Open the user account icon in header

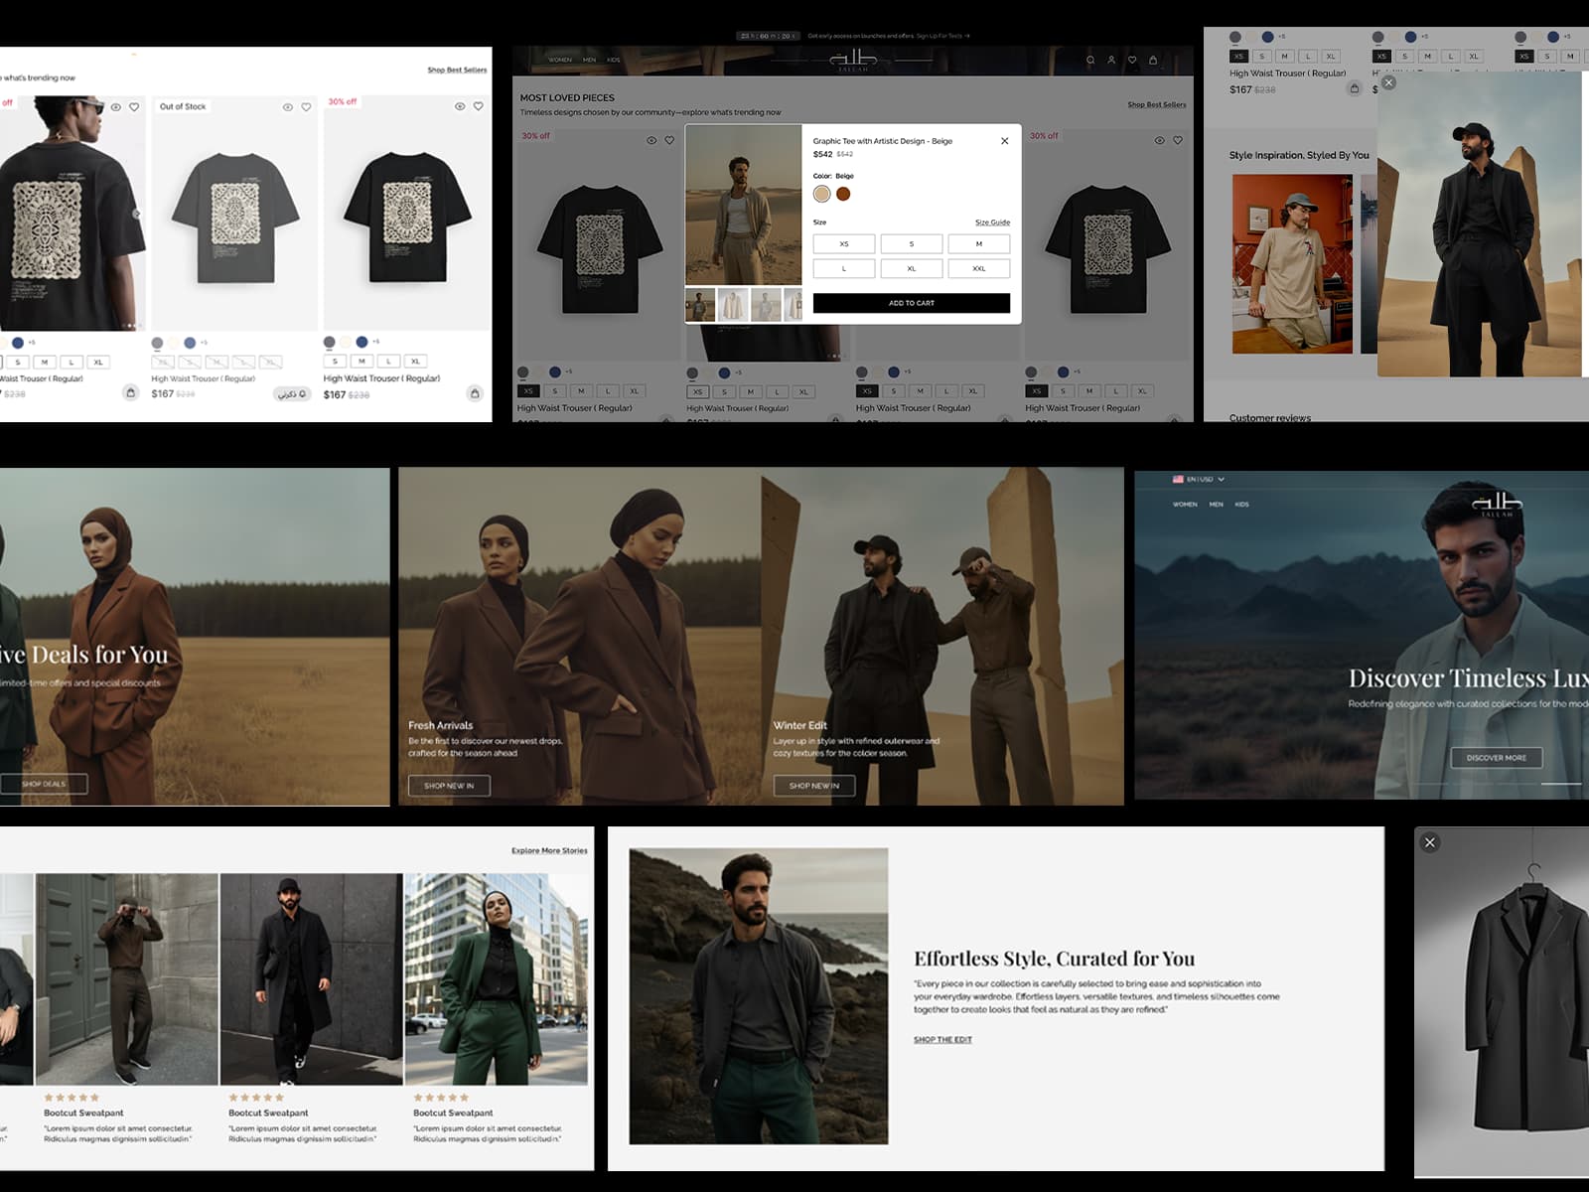1111,61
